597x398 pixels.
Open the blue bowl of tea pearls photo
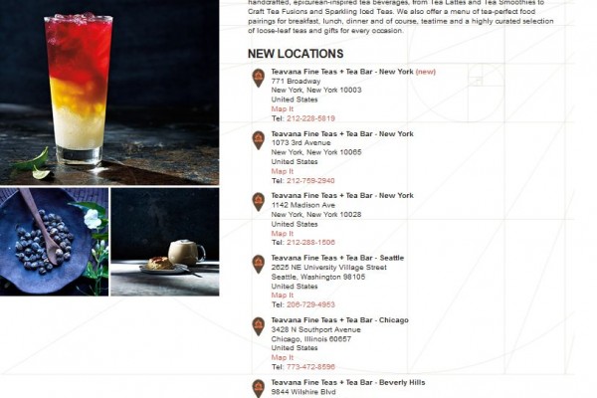tap(54, 242)
